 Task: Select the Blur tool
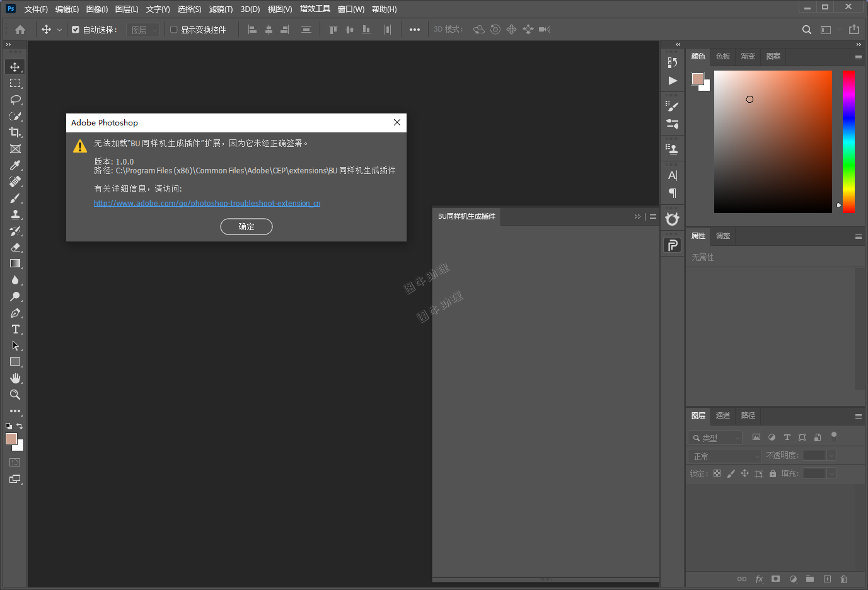tap(15, 280)
